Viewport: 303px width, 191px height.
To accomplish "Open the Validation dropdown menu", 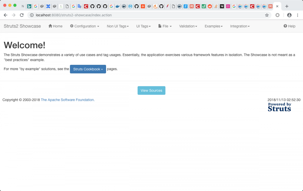I will 188,26.
